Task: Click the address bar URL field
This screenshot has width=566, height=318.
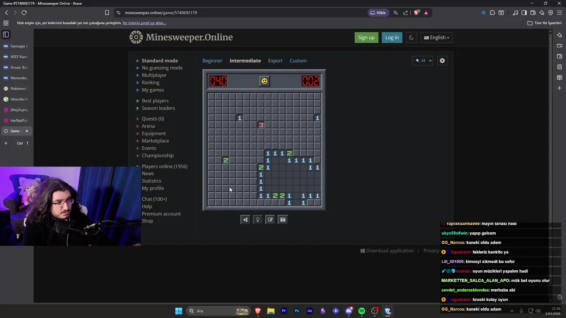Action: coord(239,13)
